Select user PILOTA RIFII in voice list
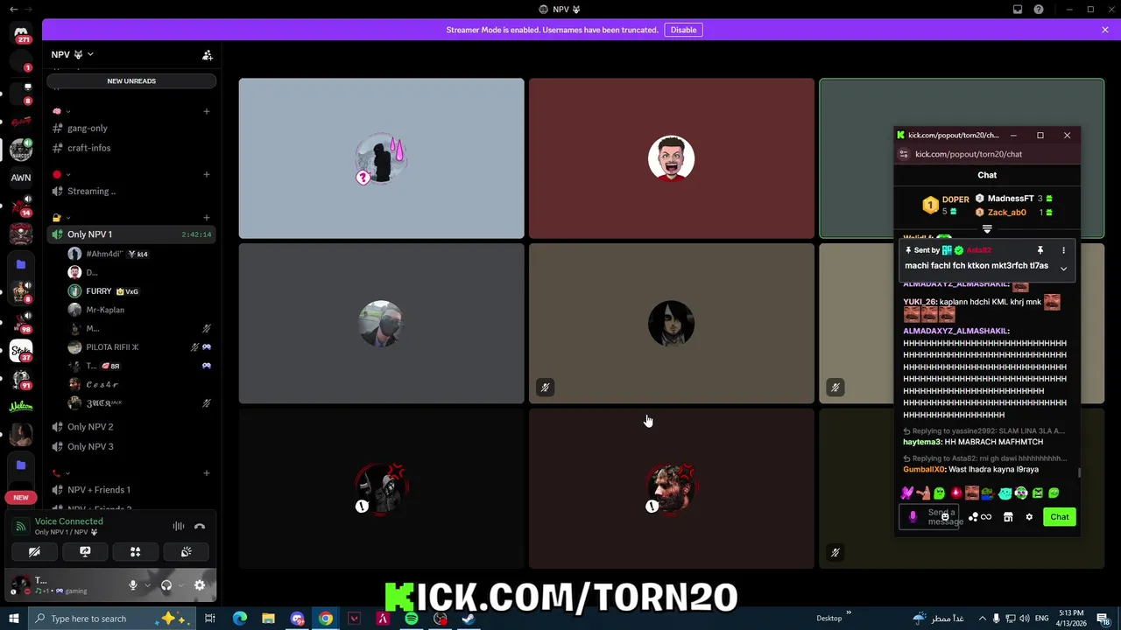This screenshot has width=1121, height=630. [140, 347]
